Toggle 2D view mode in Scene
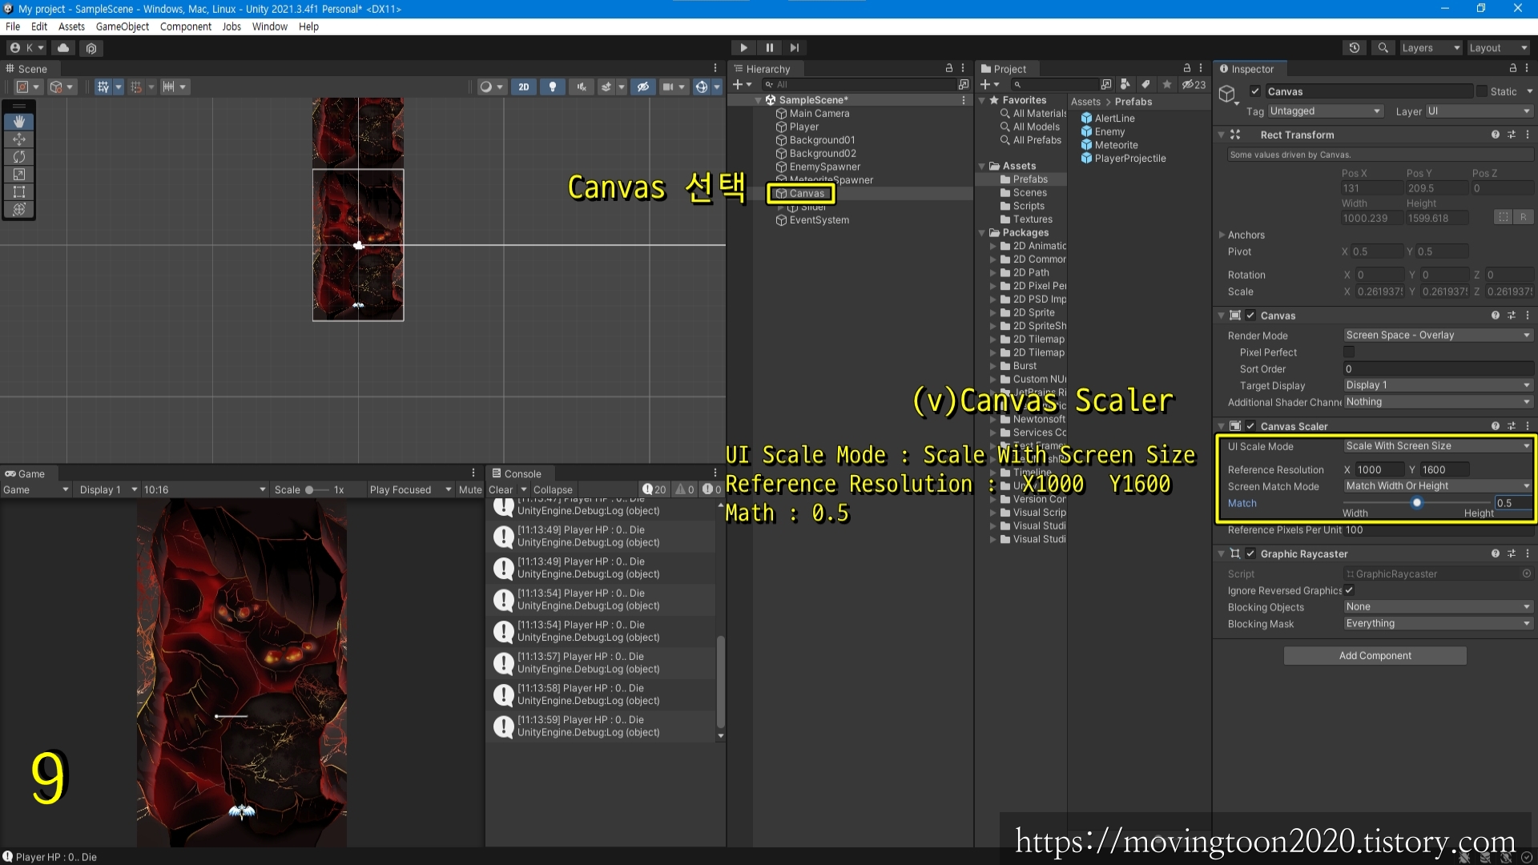1538x865 pixels. (x=523, y=86)
